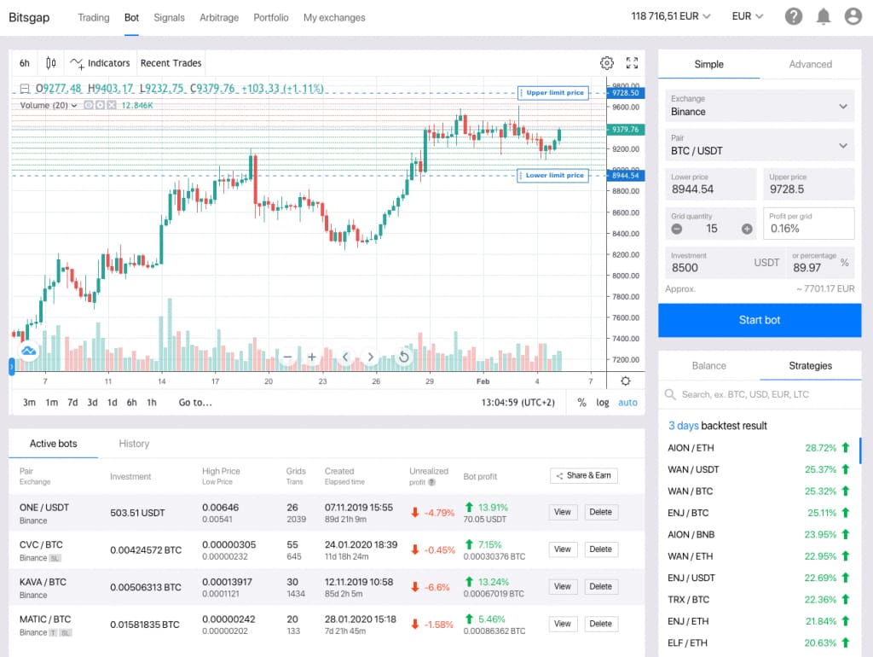873x657 pixels.
Task: Expand the chart to fullscreen mode
Action: (632, 62)
